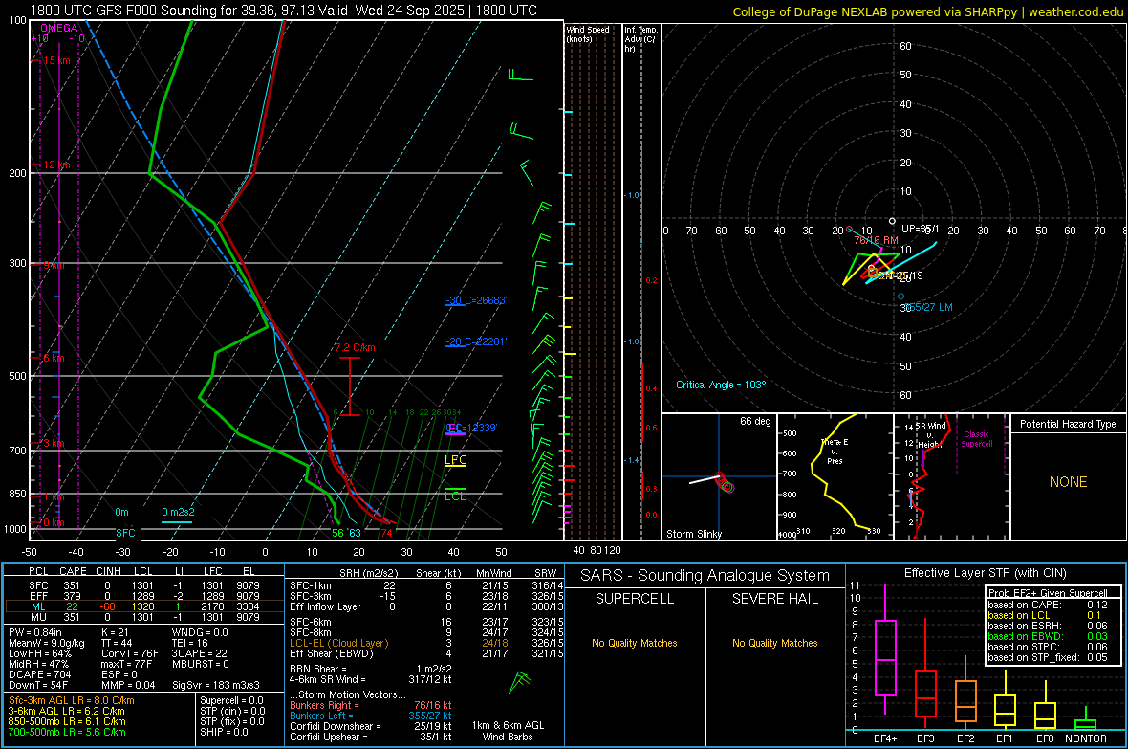
Task: Click the 'MBURST = 0' value
Action: [200, 664]
